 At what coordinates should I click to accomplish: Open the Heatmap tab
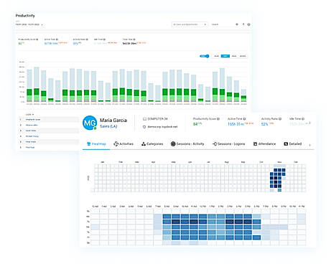pyautogui.click(x=96, y=144)
